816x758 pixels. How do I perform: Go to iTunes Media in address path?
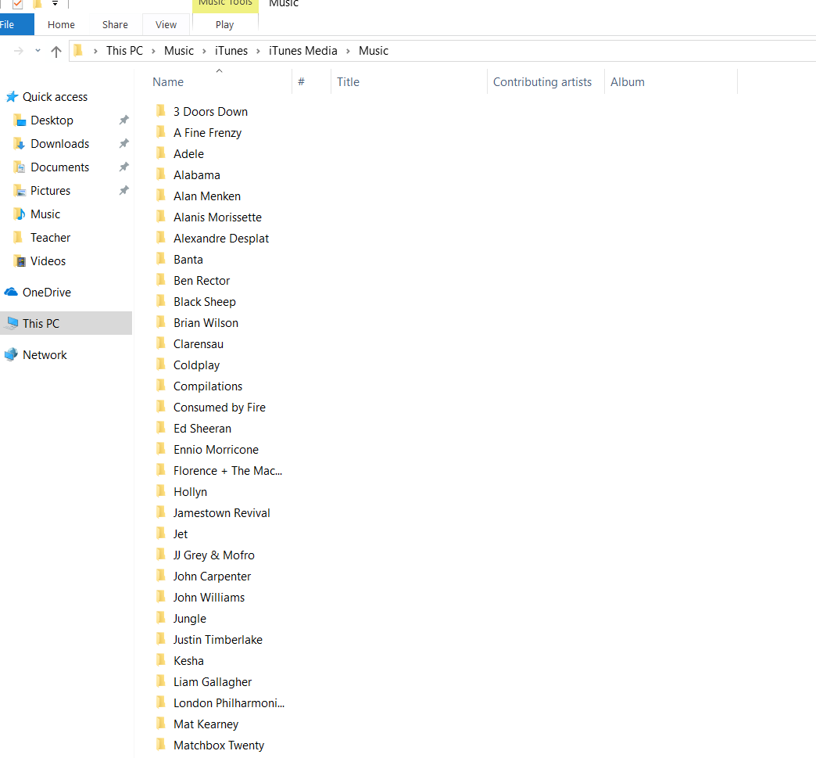[x=303, y=51]
